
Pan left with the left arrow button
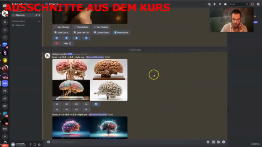56,38
